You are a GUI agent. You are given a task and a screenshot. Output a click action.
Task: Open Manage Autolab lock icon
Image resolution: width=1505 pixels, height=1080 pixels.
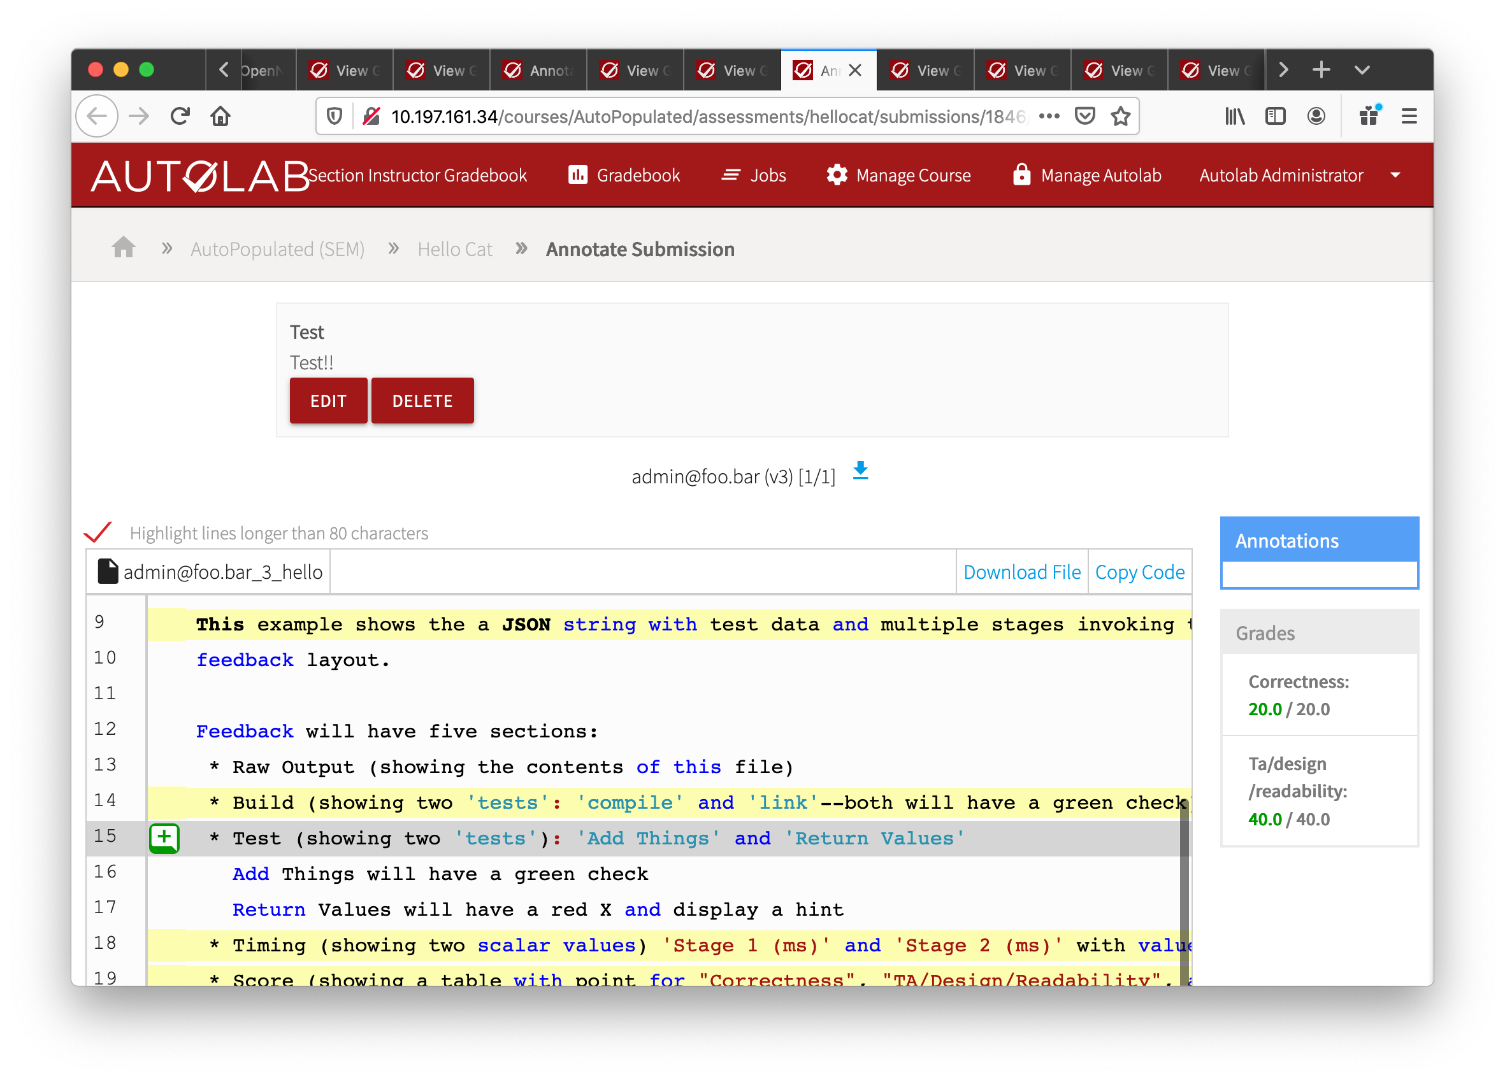(x=1021, y=175)
